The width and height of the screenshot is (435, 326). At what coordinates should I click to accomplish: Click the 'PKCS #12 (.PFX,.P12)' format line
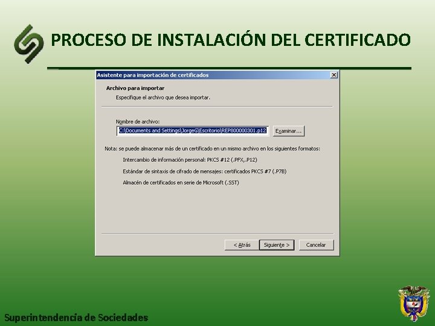click(x=190, y=160)
